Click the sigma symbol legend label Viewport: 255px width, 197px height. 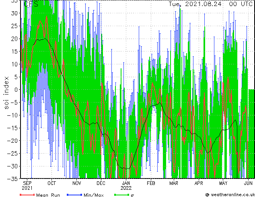tap(132, 195)
